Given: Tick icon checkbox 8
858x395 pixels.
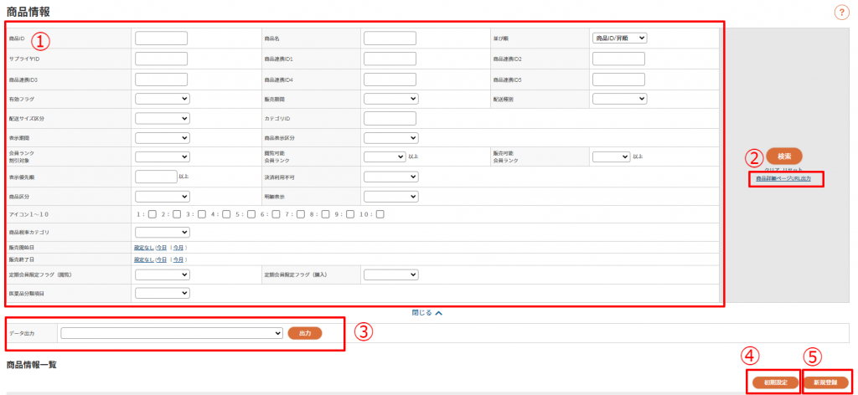Looking at the screenshot, I should pos(326,214).
